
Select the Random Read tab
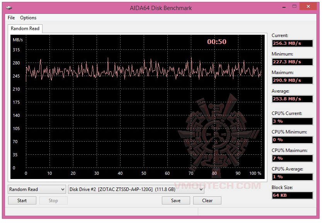(x=25, y=29)
